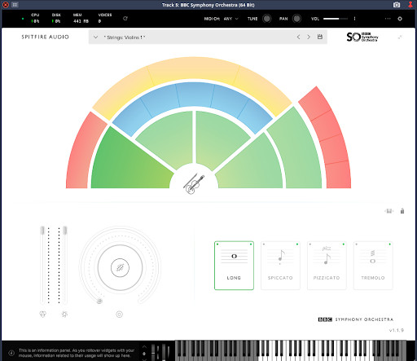Toggle the top-right green dot on PIZZICATO card
This screenshot has width=417, height=361.
344,244
